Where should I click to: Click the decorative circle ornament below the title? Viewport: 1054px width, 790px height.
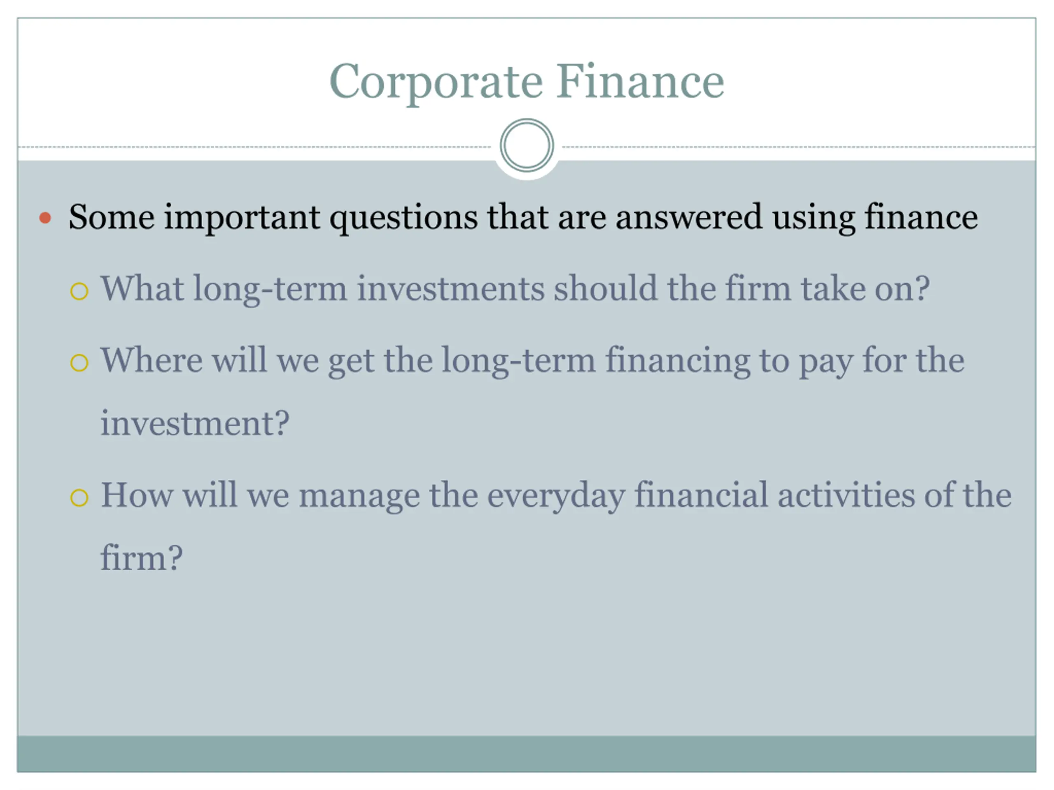coord(527,145)
